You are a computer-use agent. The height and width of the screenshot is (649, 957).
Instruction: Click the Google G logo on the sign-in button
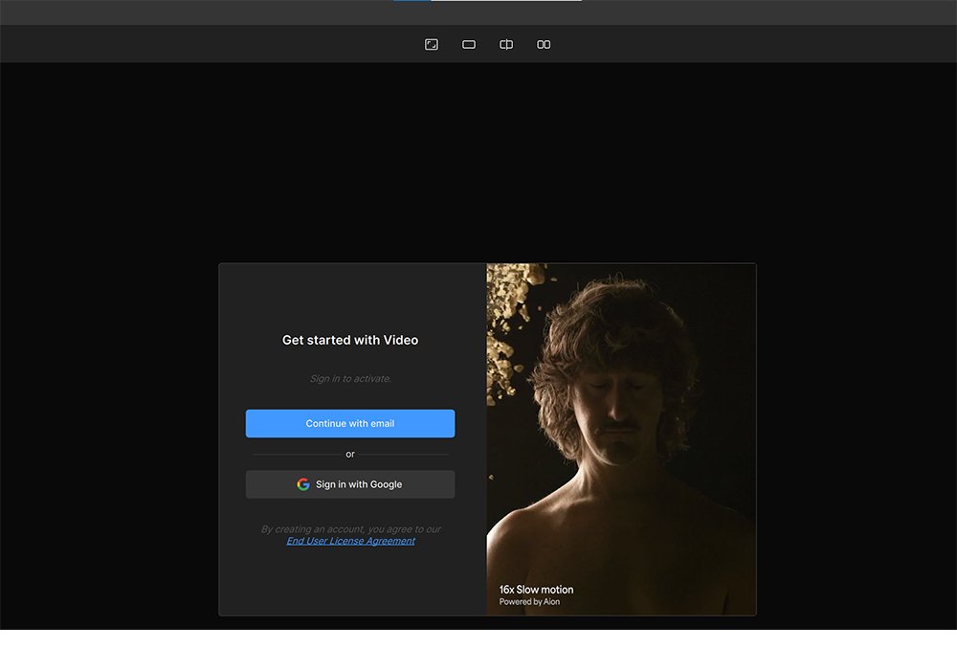point(303,483)
